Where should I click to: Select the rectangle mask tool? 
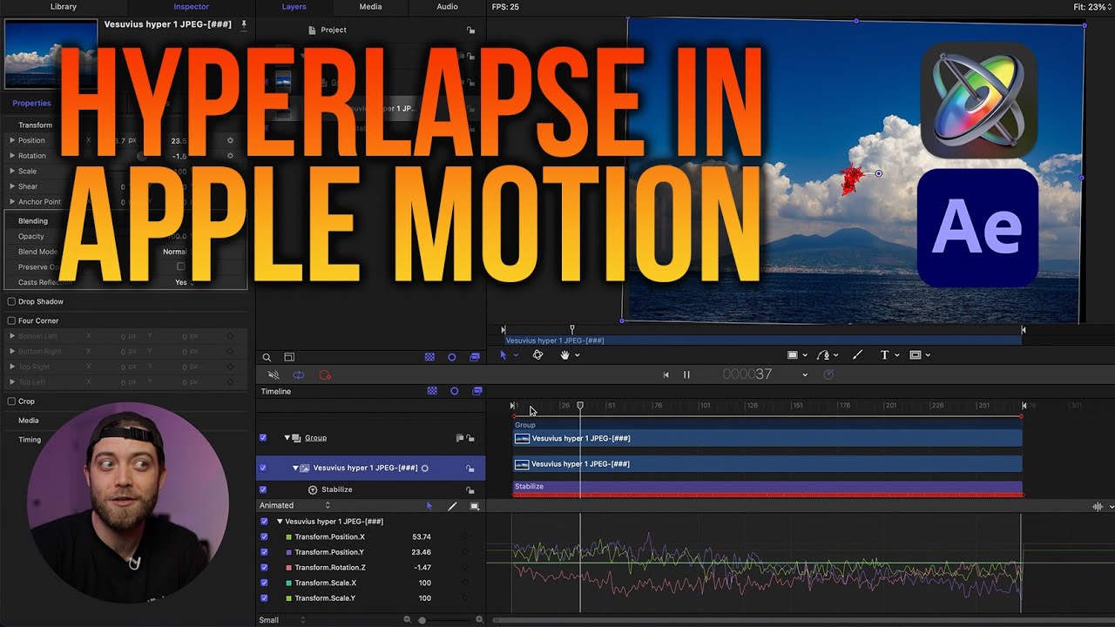pos(916,355)
